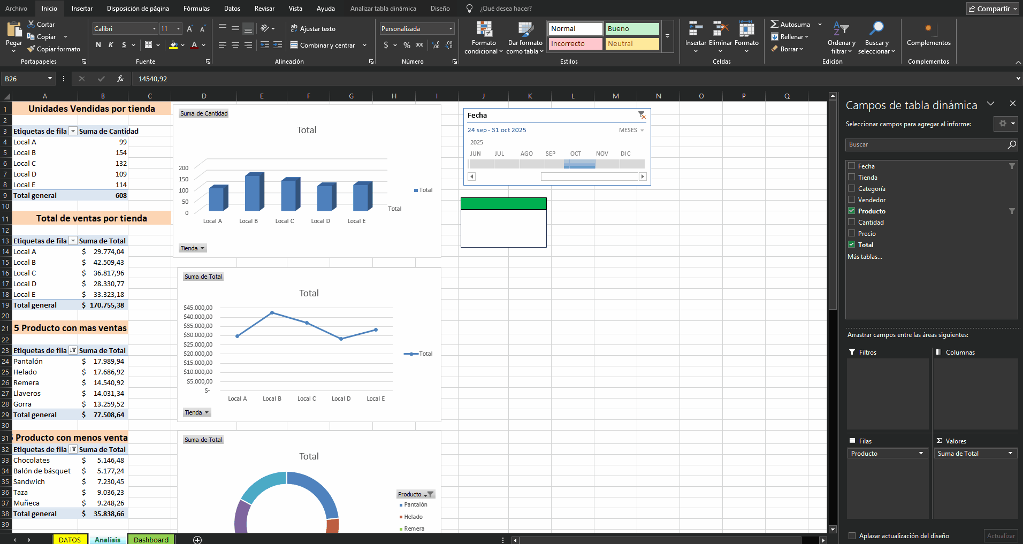The height and width of the screenshot is (544, 1023).
Task: Click the increase indent icon
Action: (277, 45)
